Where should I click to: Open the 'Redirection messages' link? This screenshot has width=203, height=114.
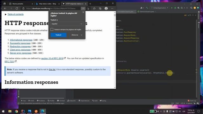20,47
